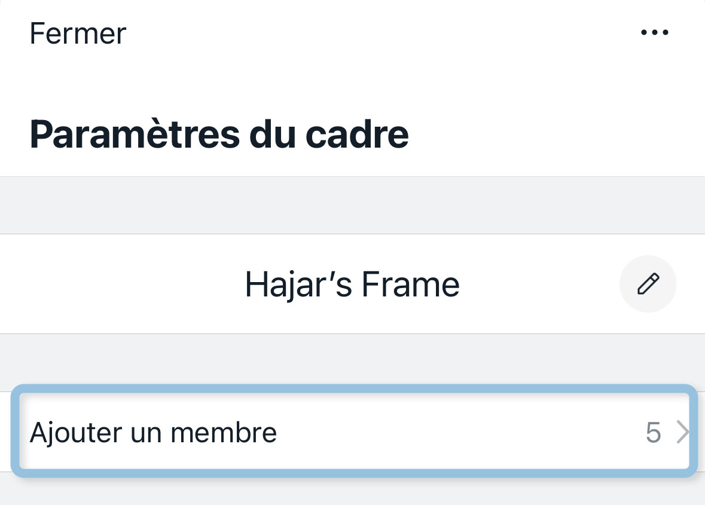Click the gray band below Hajar's Frame
The image size is (705, 505).
tap(352, 359)
